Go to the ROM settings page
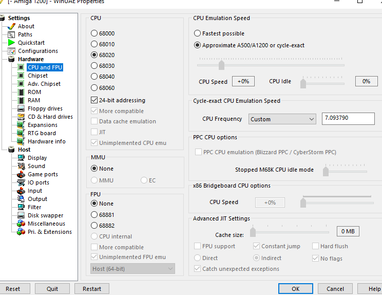This screenshot has width=382, height=295. [x=34, y=92]
